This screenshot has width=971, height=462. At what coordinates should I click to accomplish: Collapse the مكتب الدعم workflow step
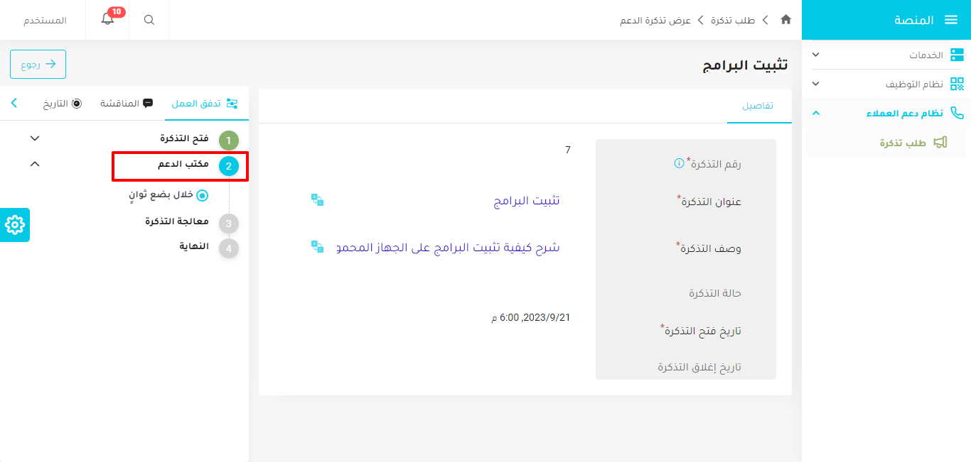pos(33,163)
